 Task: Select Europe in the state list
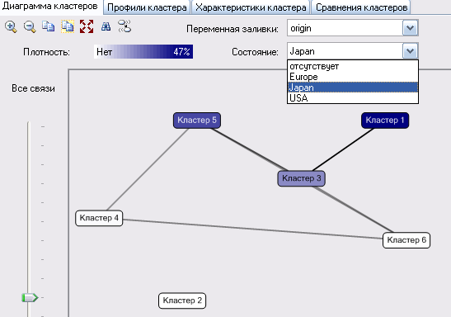coord(353,77)
